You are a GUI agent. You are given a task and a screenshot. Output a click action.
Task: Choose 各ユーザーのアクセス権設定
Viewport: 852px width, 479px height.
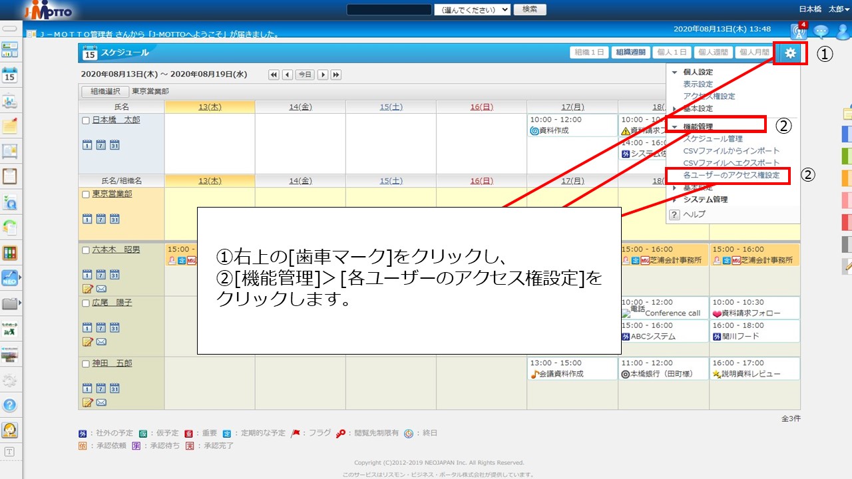pyautogui.click(x=731, y=175)
